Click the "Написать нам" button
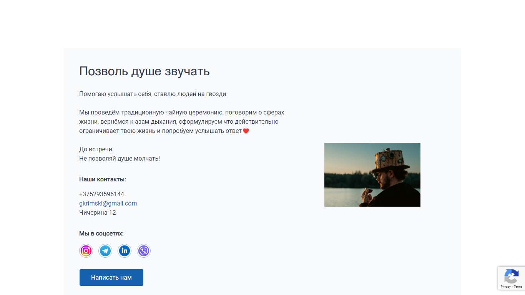 [x=111, y=277]
